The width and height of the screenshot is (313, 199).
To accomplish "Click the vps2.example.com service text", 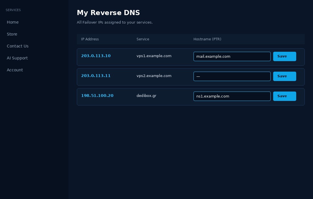I will tap(154, 76).
